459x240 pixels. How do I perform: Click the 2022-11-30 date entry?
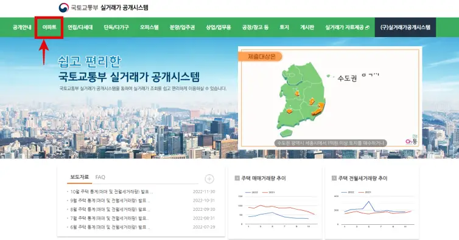[x=204, y=192]
